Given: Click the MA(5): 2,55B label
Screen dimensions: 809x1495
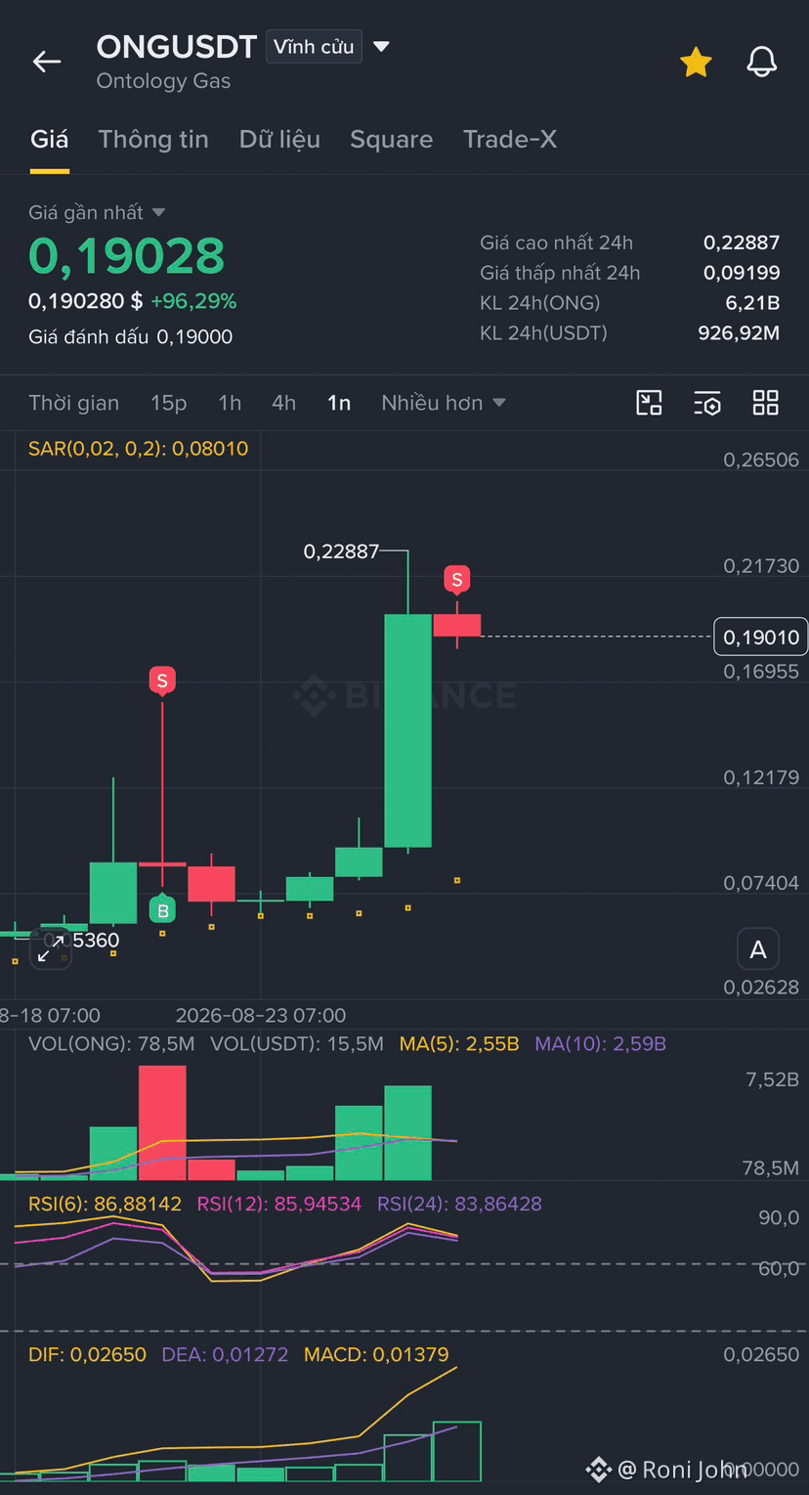Looking at the screenshot, I should (459, 1044).
